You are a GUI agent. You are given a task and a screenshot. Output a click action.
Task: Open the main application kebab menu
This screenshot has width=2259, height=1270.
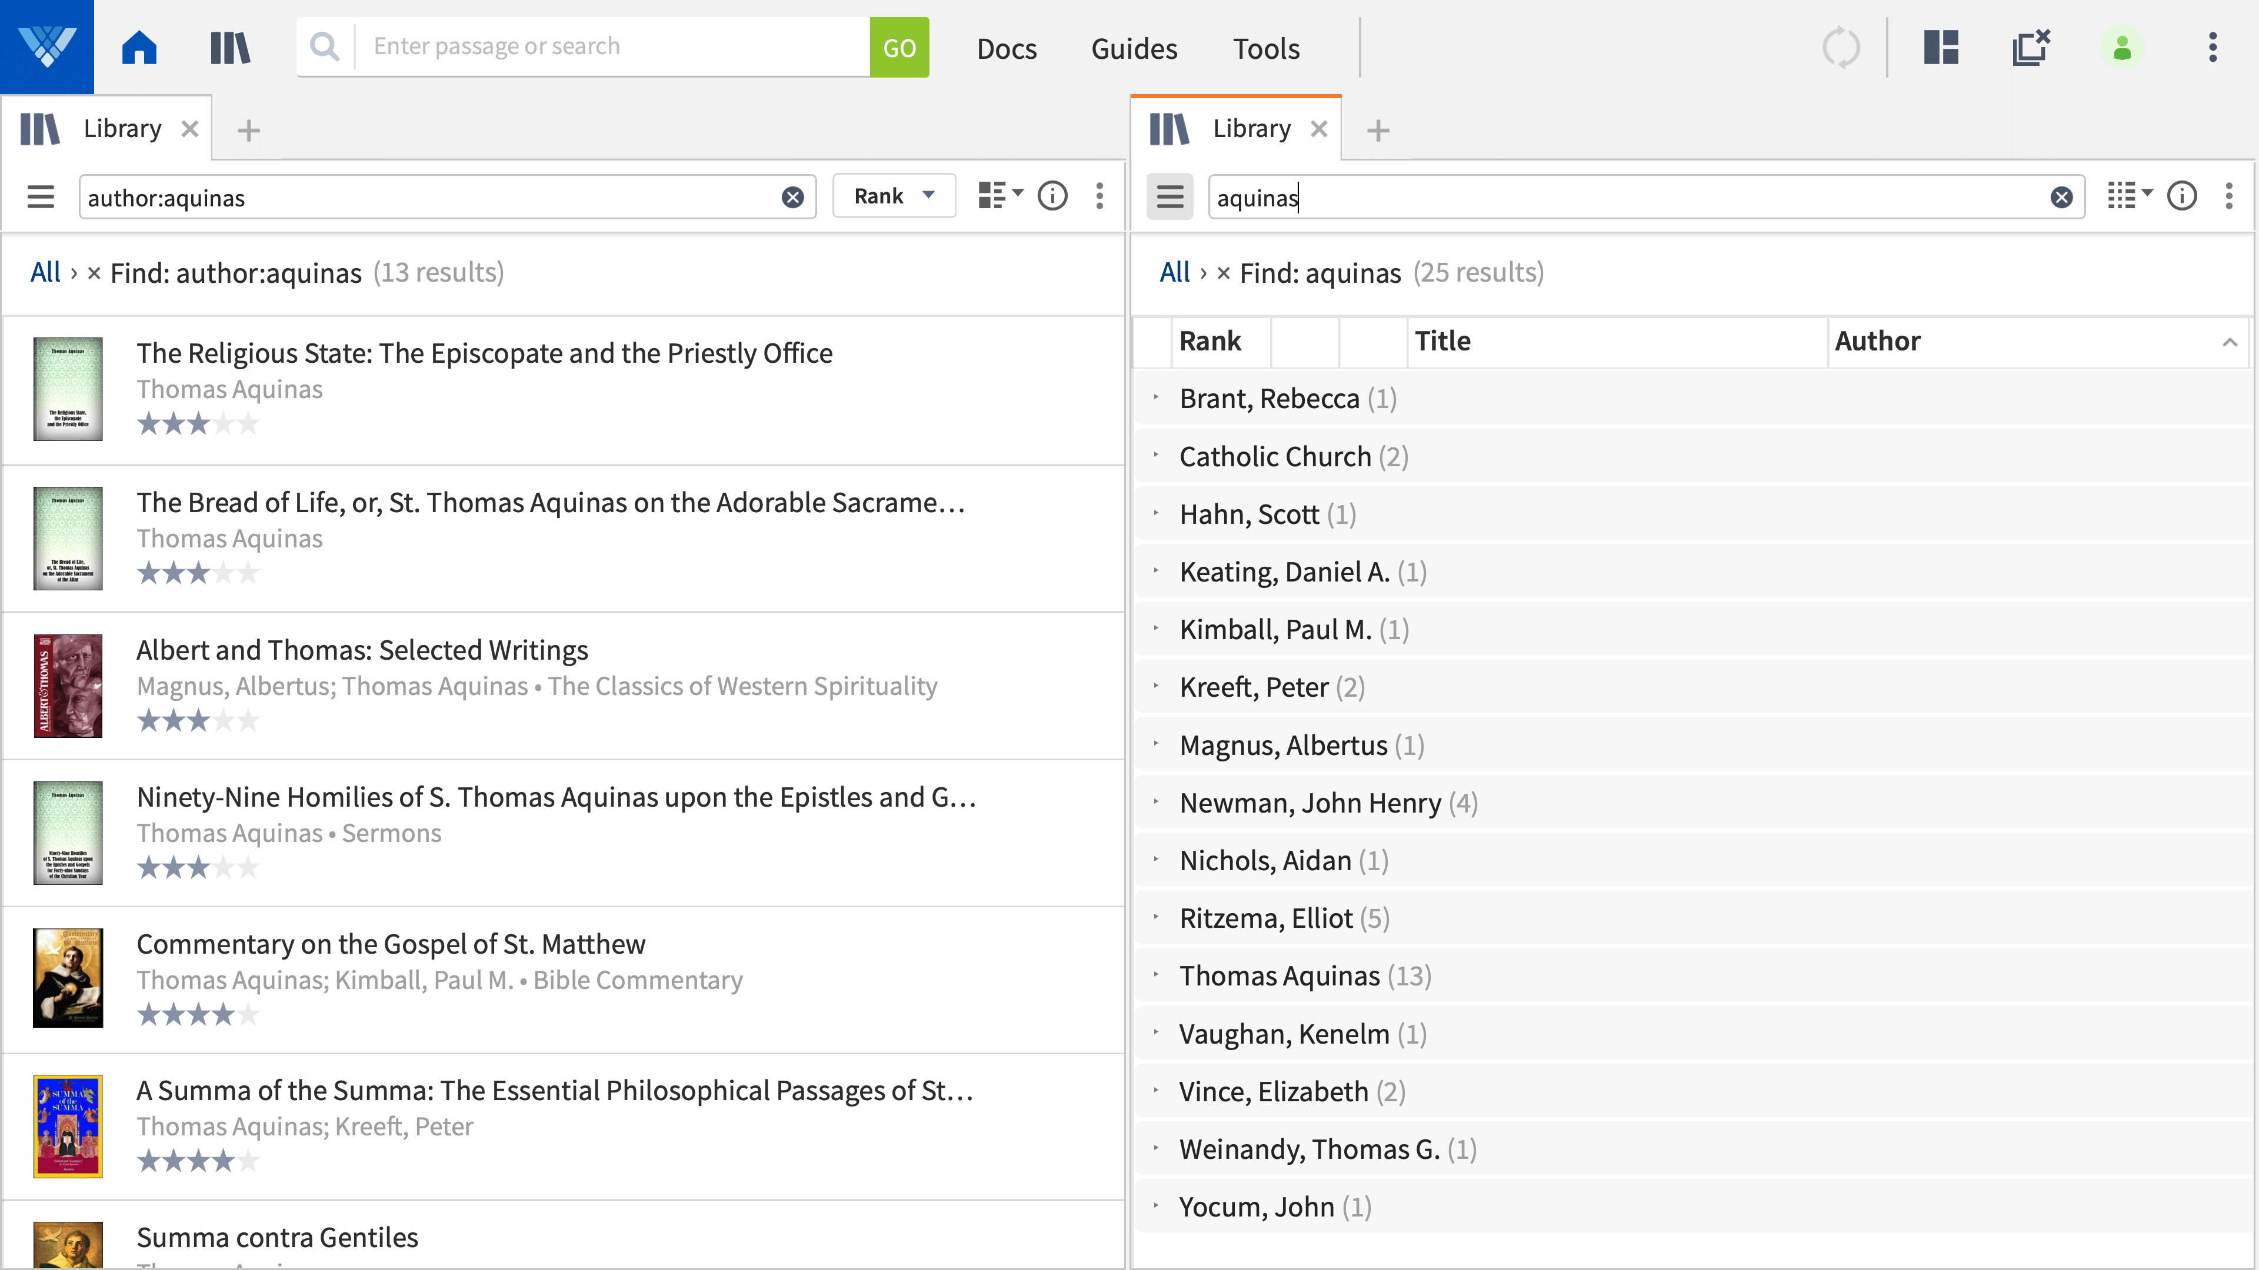[2213, 47]
